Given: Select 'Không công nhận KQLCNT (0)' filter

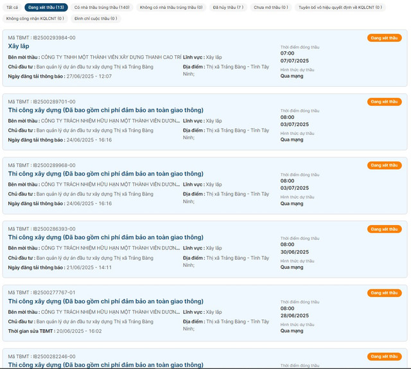Looking at the screenshot, I should tap(35, 19).
